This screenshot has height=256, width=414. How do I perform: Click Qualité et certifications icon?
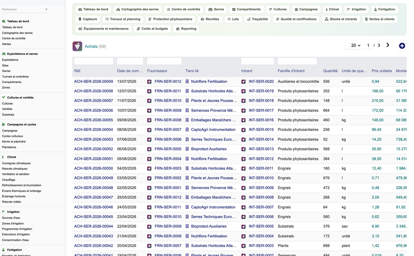pyautogui.click(x=277, y=19)
